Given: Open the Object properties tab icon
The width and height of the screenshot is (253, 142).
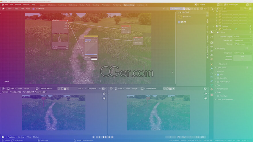Looking at the screenshot, I should point(212,64).
